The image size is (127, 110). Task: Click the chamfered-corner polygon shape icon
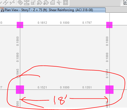point(53,2)
